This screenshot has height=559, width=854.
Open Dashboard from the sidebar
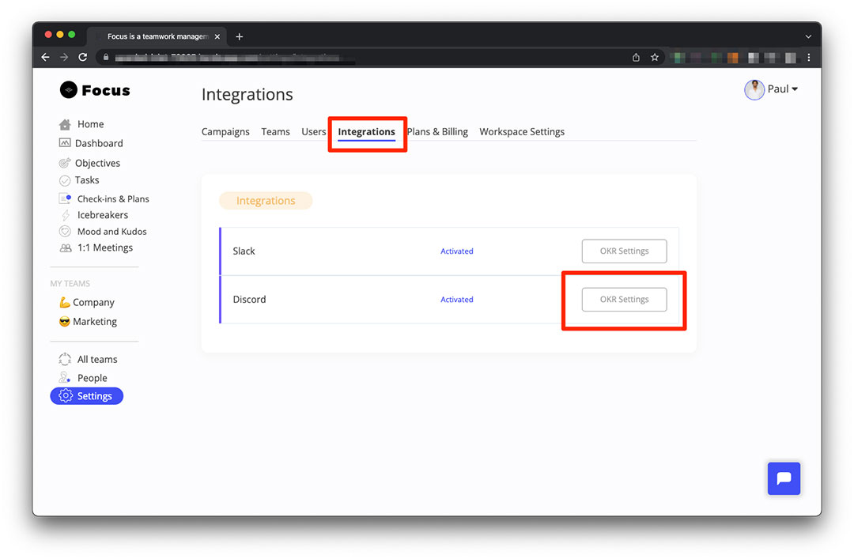[99, 143]
